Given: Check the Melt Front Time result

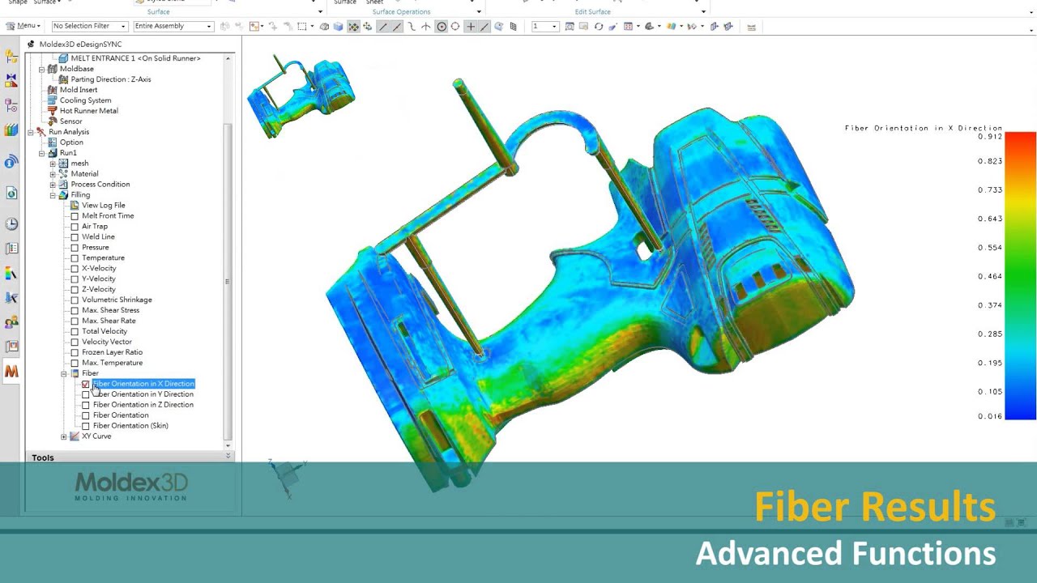Looking at the screenshot, I should 75,216.
